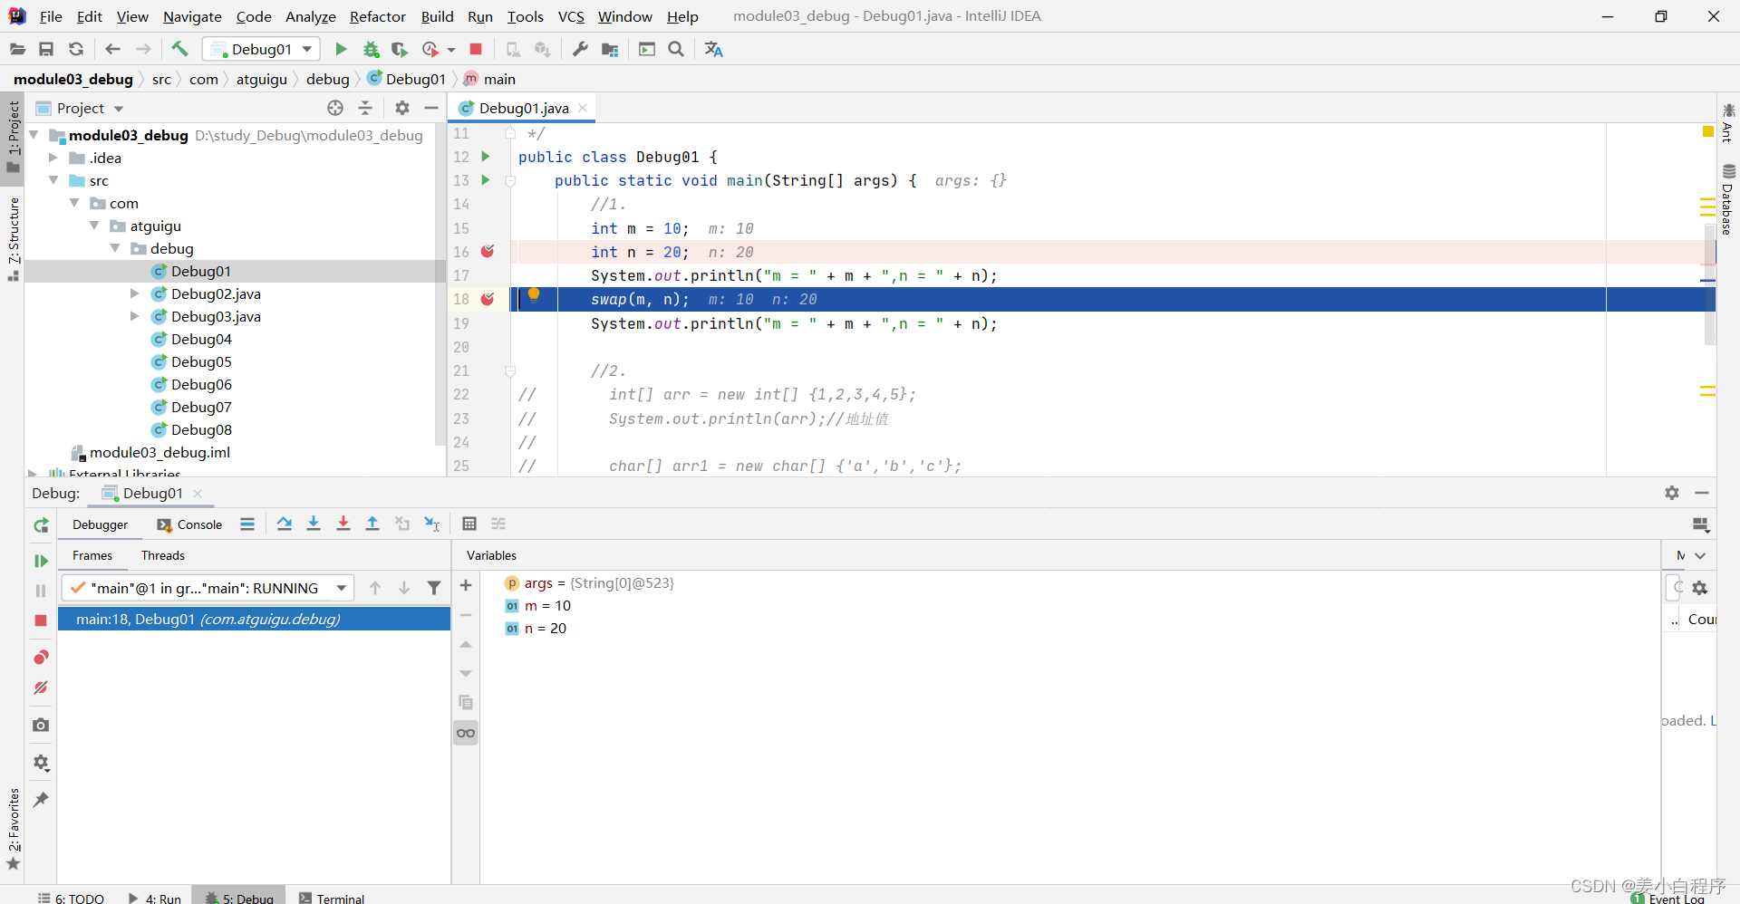This screenshot has height=904, width=1740.
Task: Stop the program using the top toolbar red square
Action: coord(476,49)
